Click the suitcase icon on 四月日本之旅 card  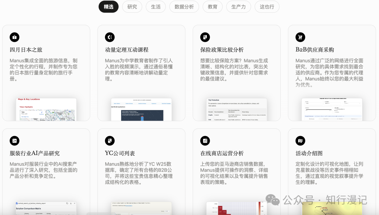point(14,37)
